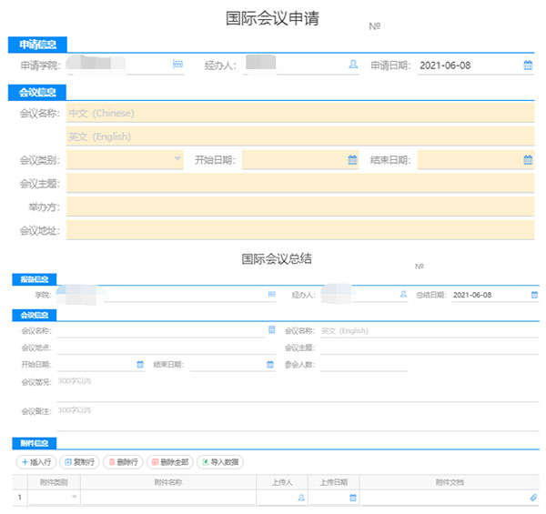Click the 附件名称 cell in row 1
Viewport: 546px width, 514px height.
(x=168, y=498)
